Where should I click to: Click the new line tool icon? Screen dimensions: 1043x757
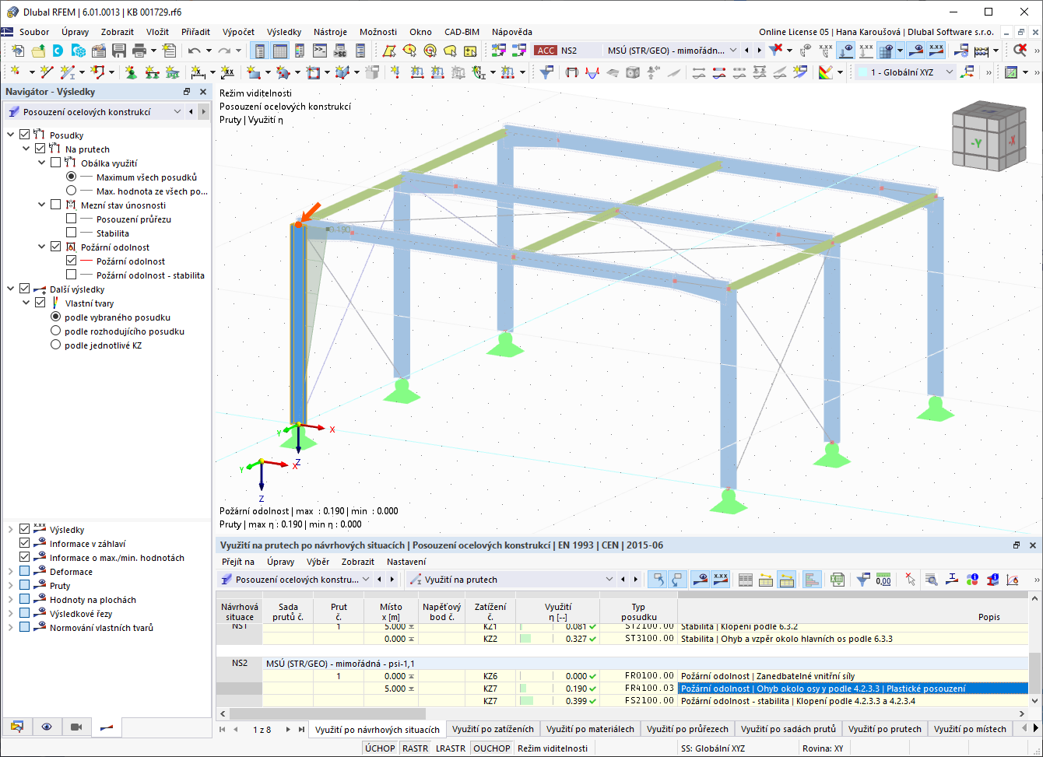(46, 72)
